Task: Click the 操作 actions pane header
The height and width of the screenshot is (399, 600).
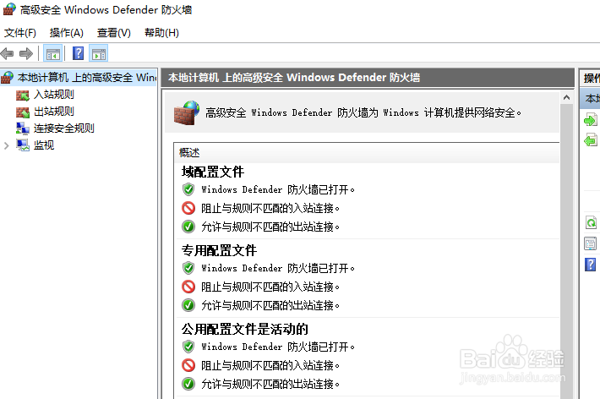Action: [591, 78]
